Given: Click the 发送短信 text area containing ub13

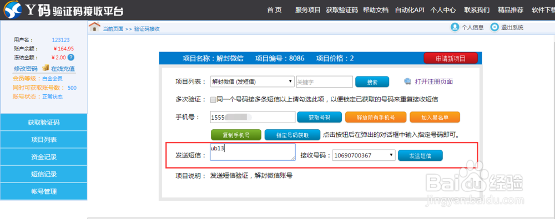Looking at the screenshot, I should pos(253,152).
